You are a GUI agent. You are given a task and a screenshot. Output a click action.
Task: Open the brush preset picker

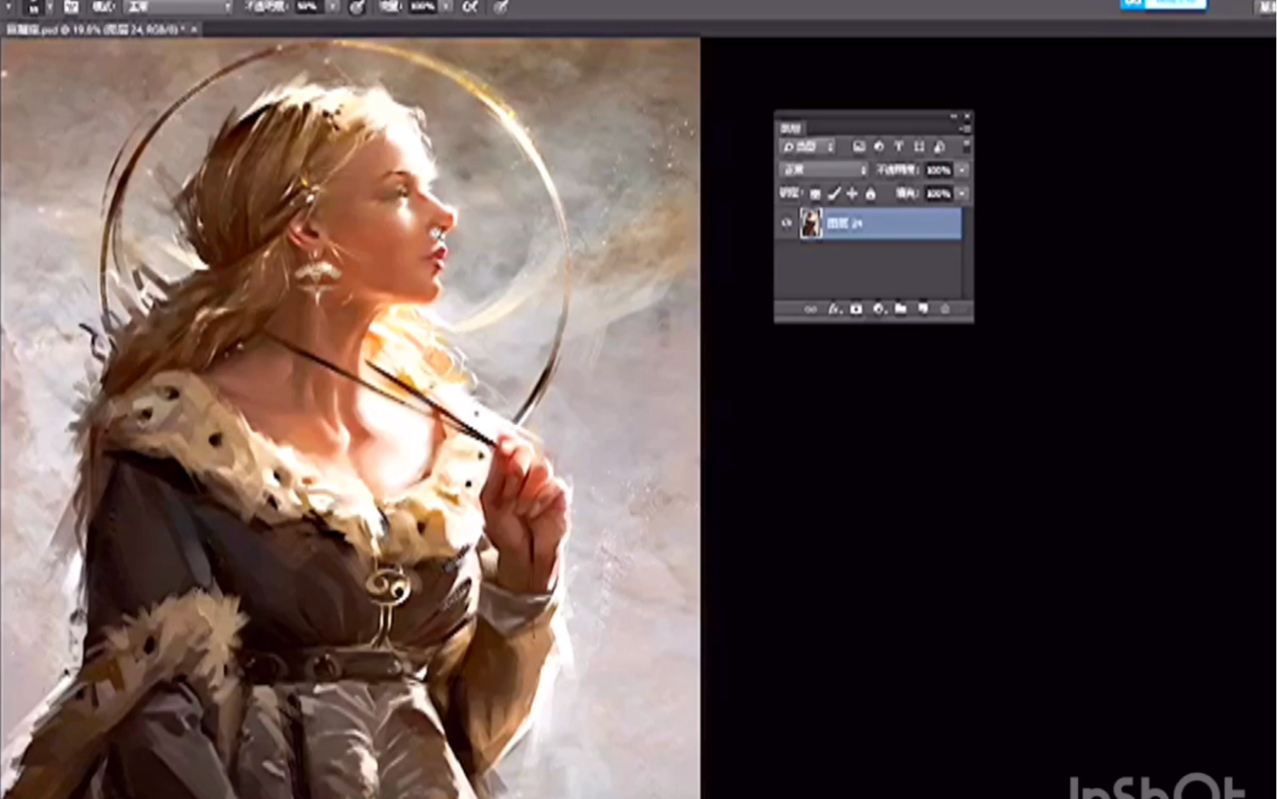tap(50, 6)
